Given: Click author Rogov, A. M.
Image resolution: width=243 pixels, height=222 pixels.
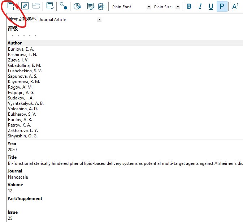Looking at the screenshot, I should [x=20, y=87].
